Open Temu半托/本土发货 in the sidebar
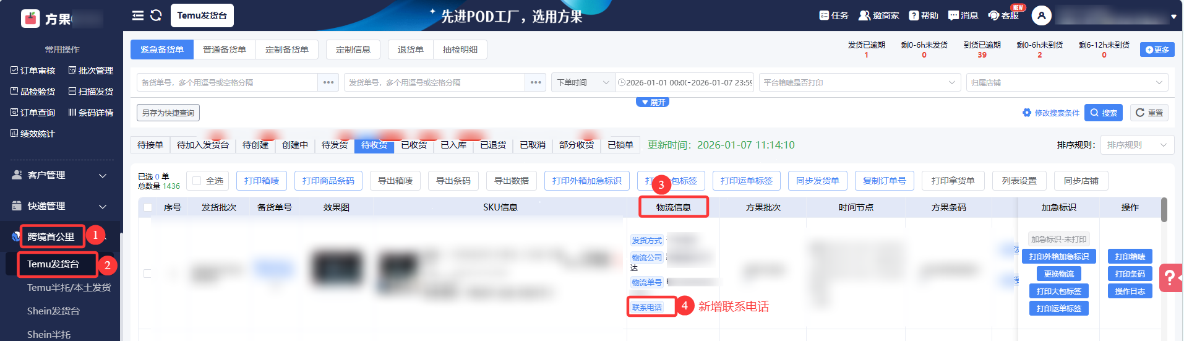Image resolution: width=1184 pixels, height=341 pixels. 69,288
